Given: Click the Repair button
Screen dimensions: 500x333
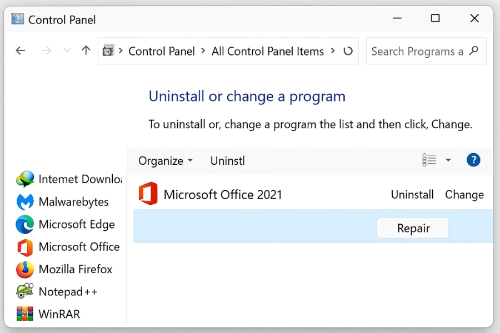Looking at the screenshot, I should [x=413, y=228].
